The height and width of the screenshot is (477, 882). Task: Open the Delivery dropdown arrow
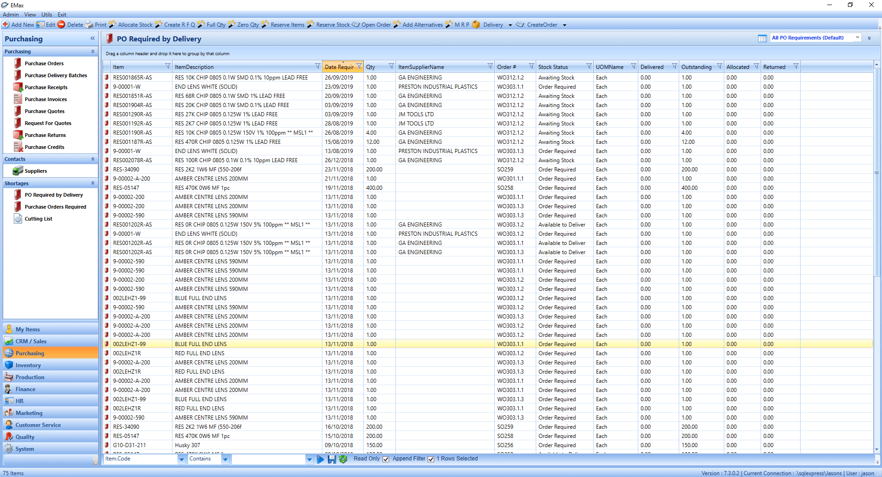pyautogui.click(x=510, y=25)
